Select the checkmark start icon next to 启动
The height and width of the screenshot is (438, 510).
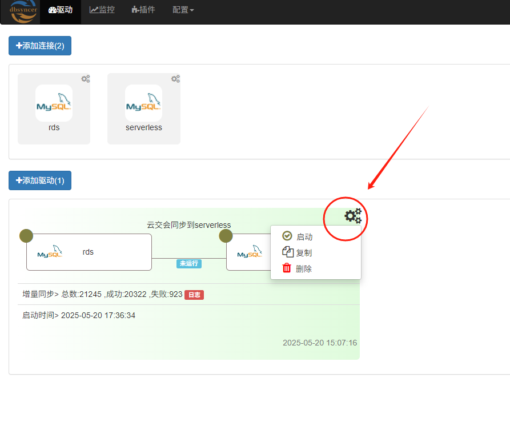(x=287, y=236)
